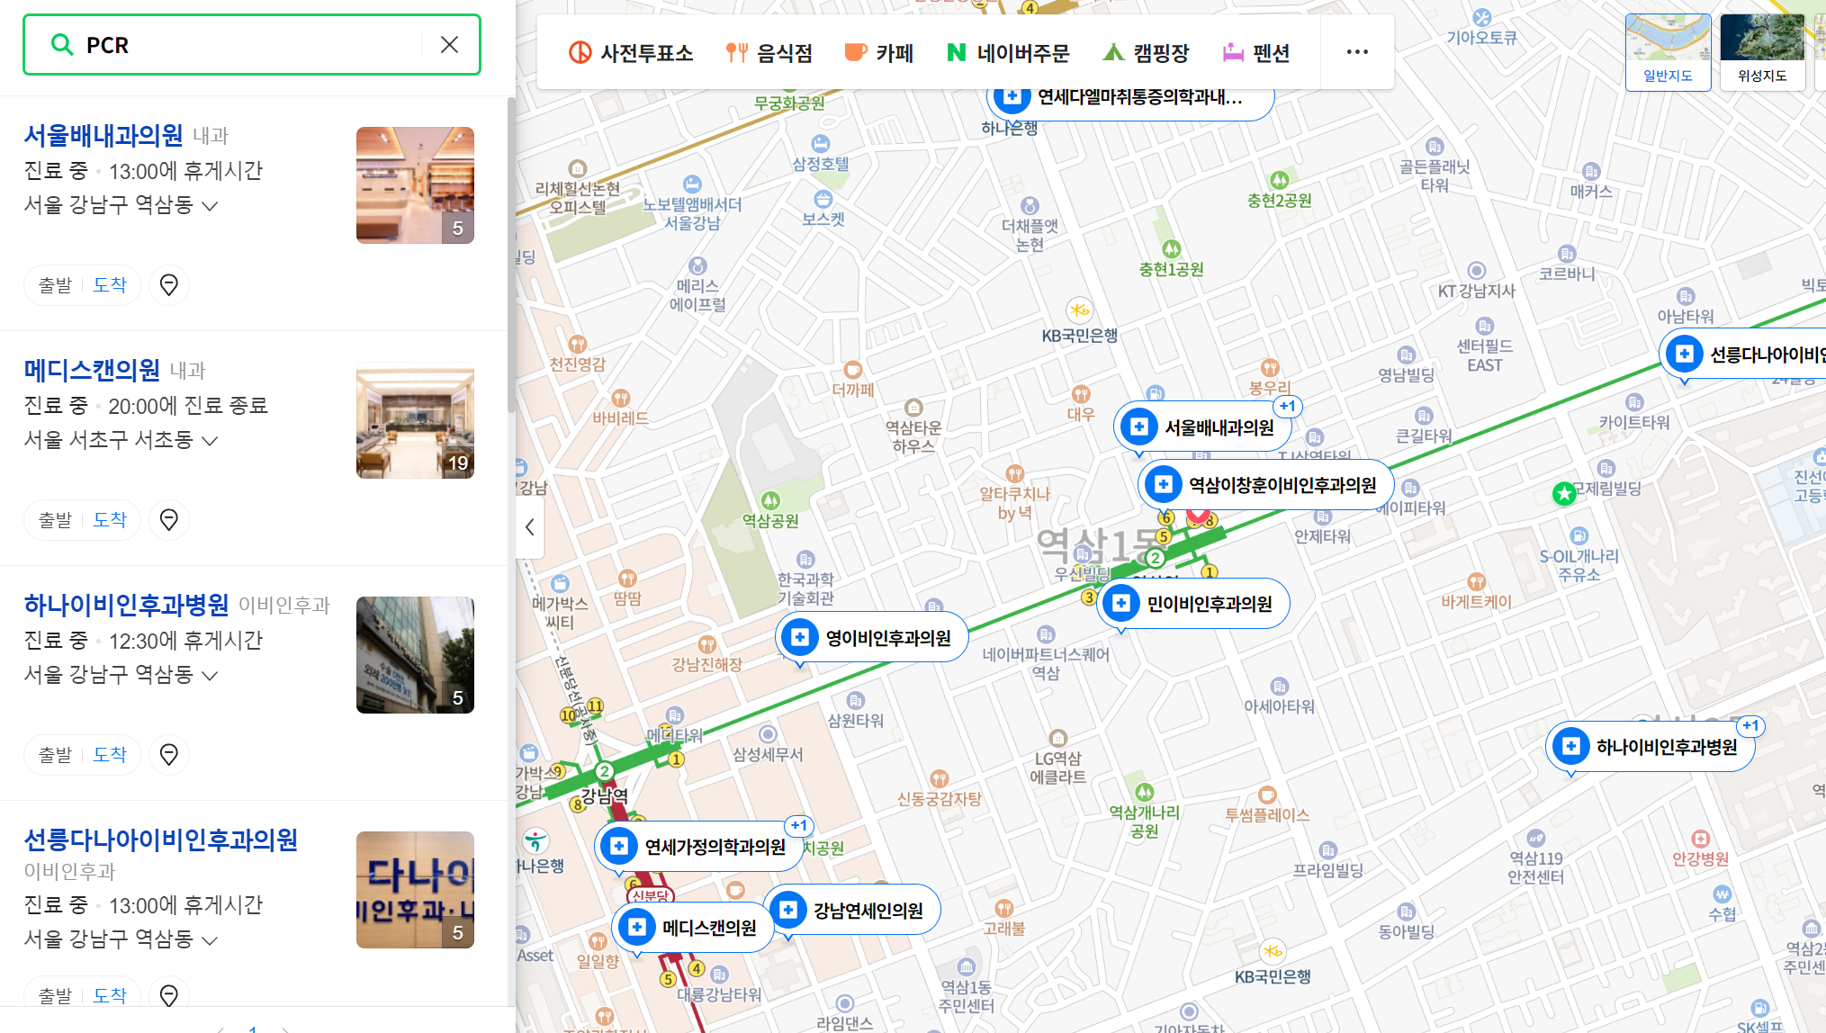Set 메디스캔의원 as 도착 destination
1826x1033 pixels.
[110, 520]
